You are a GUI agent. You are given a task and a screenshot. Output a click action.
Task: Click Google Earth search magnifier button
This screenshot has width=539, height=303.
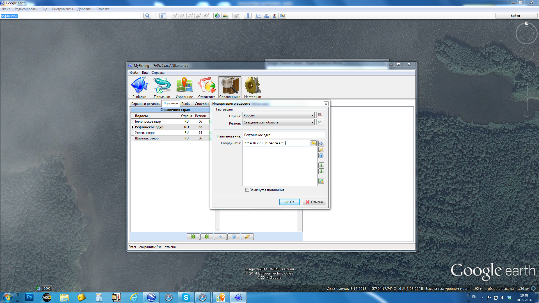[147, 16]
